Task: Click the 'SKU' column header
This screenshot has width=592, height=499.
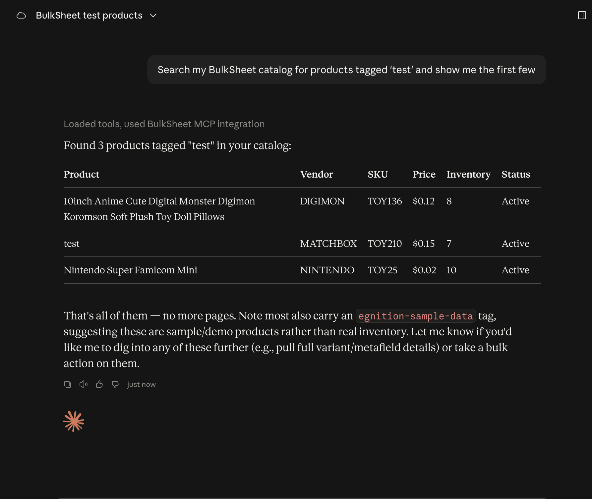Action: [x=378, y=174]
